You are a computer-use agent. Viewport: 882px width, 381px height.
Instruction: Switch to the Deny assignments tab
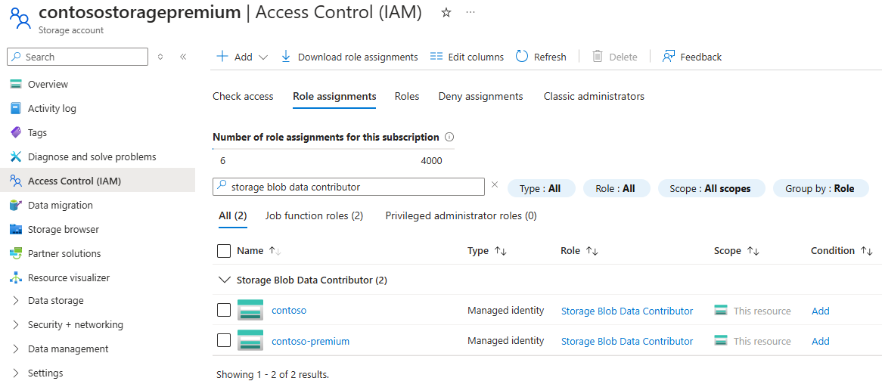coord(480,97)
